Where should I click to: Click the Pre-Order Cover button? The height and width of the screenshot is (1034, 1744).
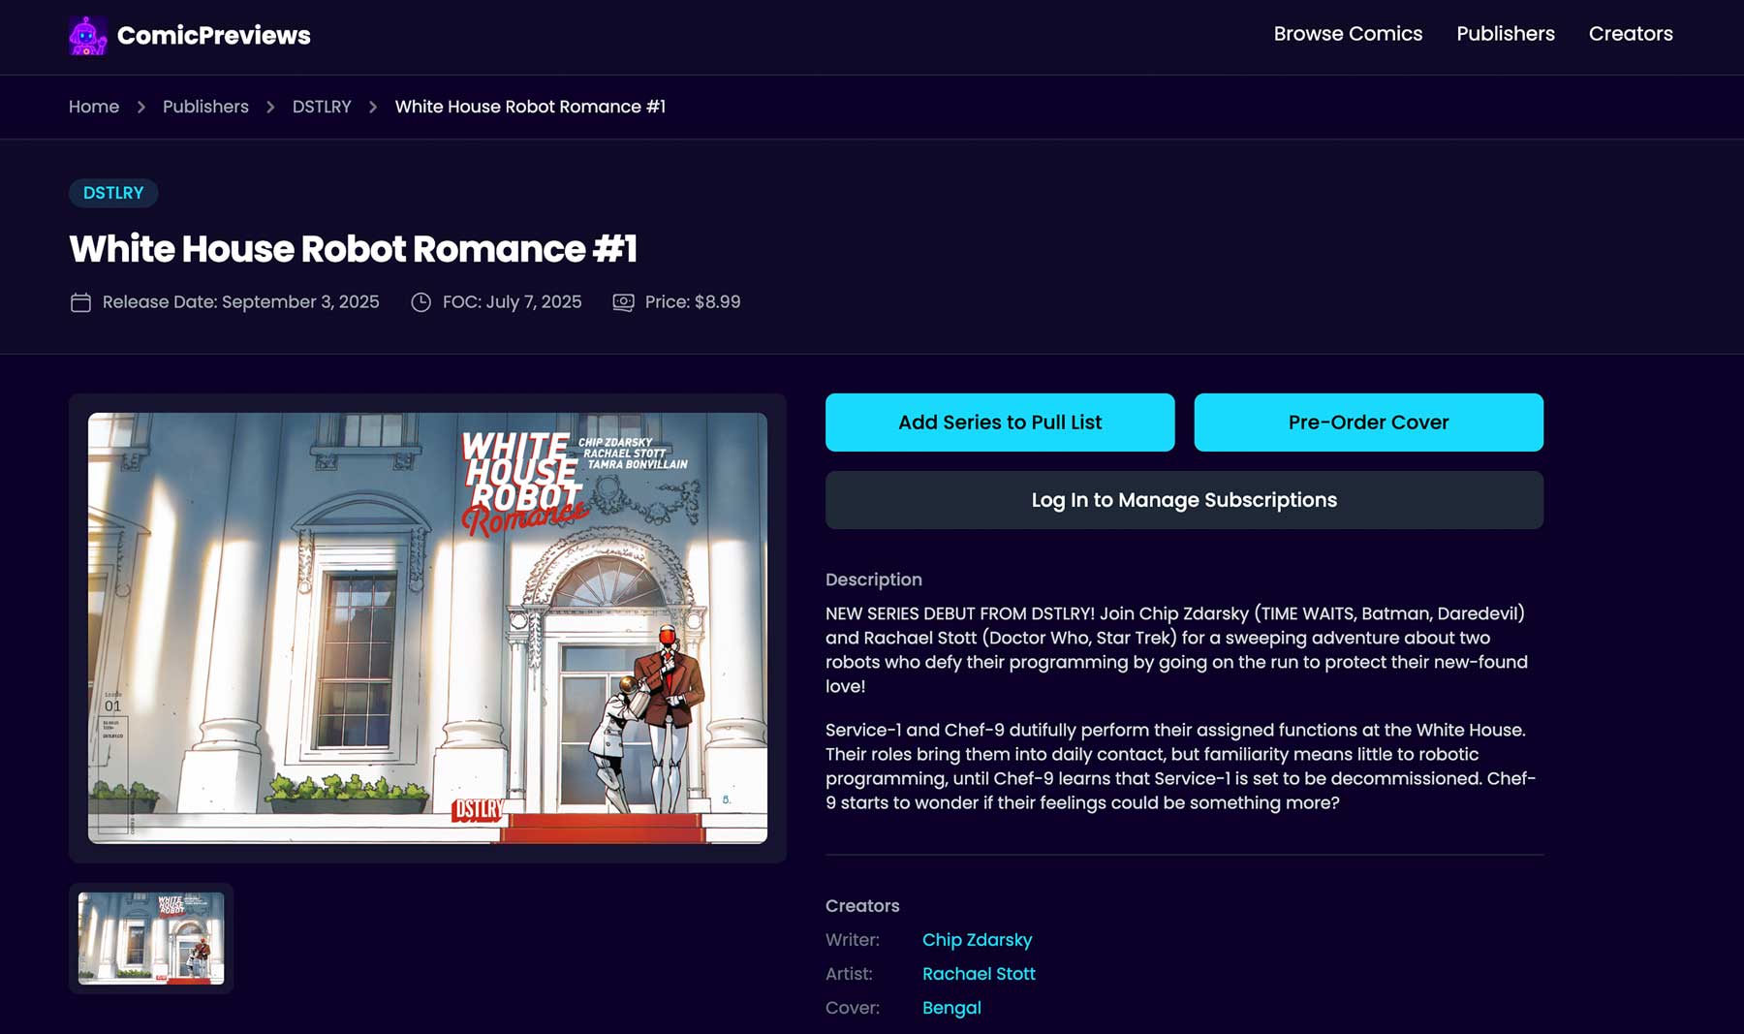point(1368,423)
